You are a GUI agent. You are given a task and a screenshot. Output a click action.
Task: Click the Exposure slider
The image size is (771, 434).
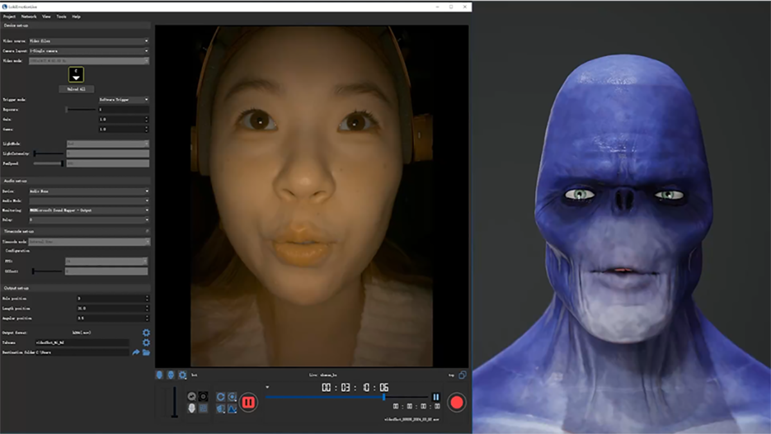pos(80,110)
